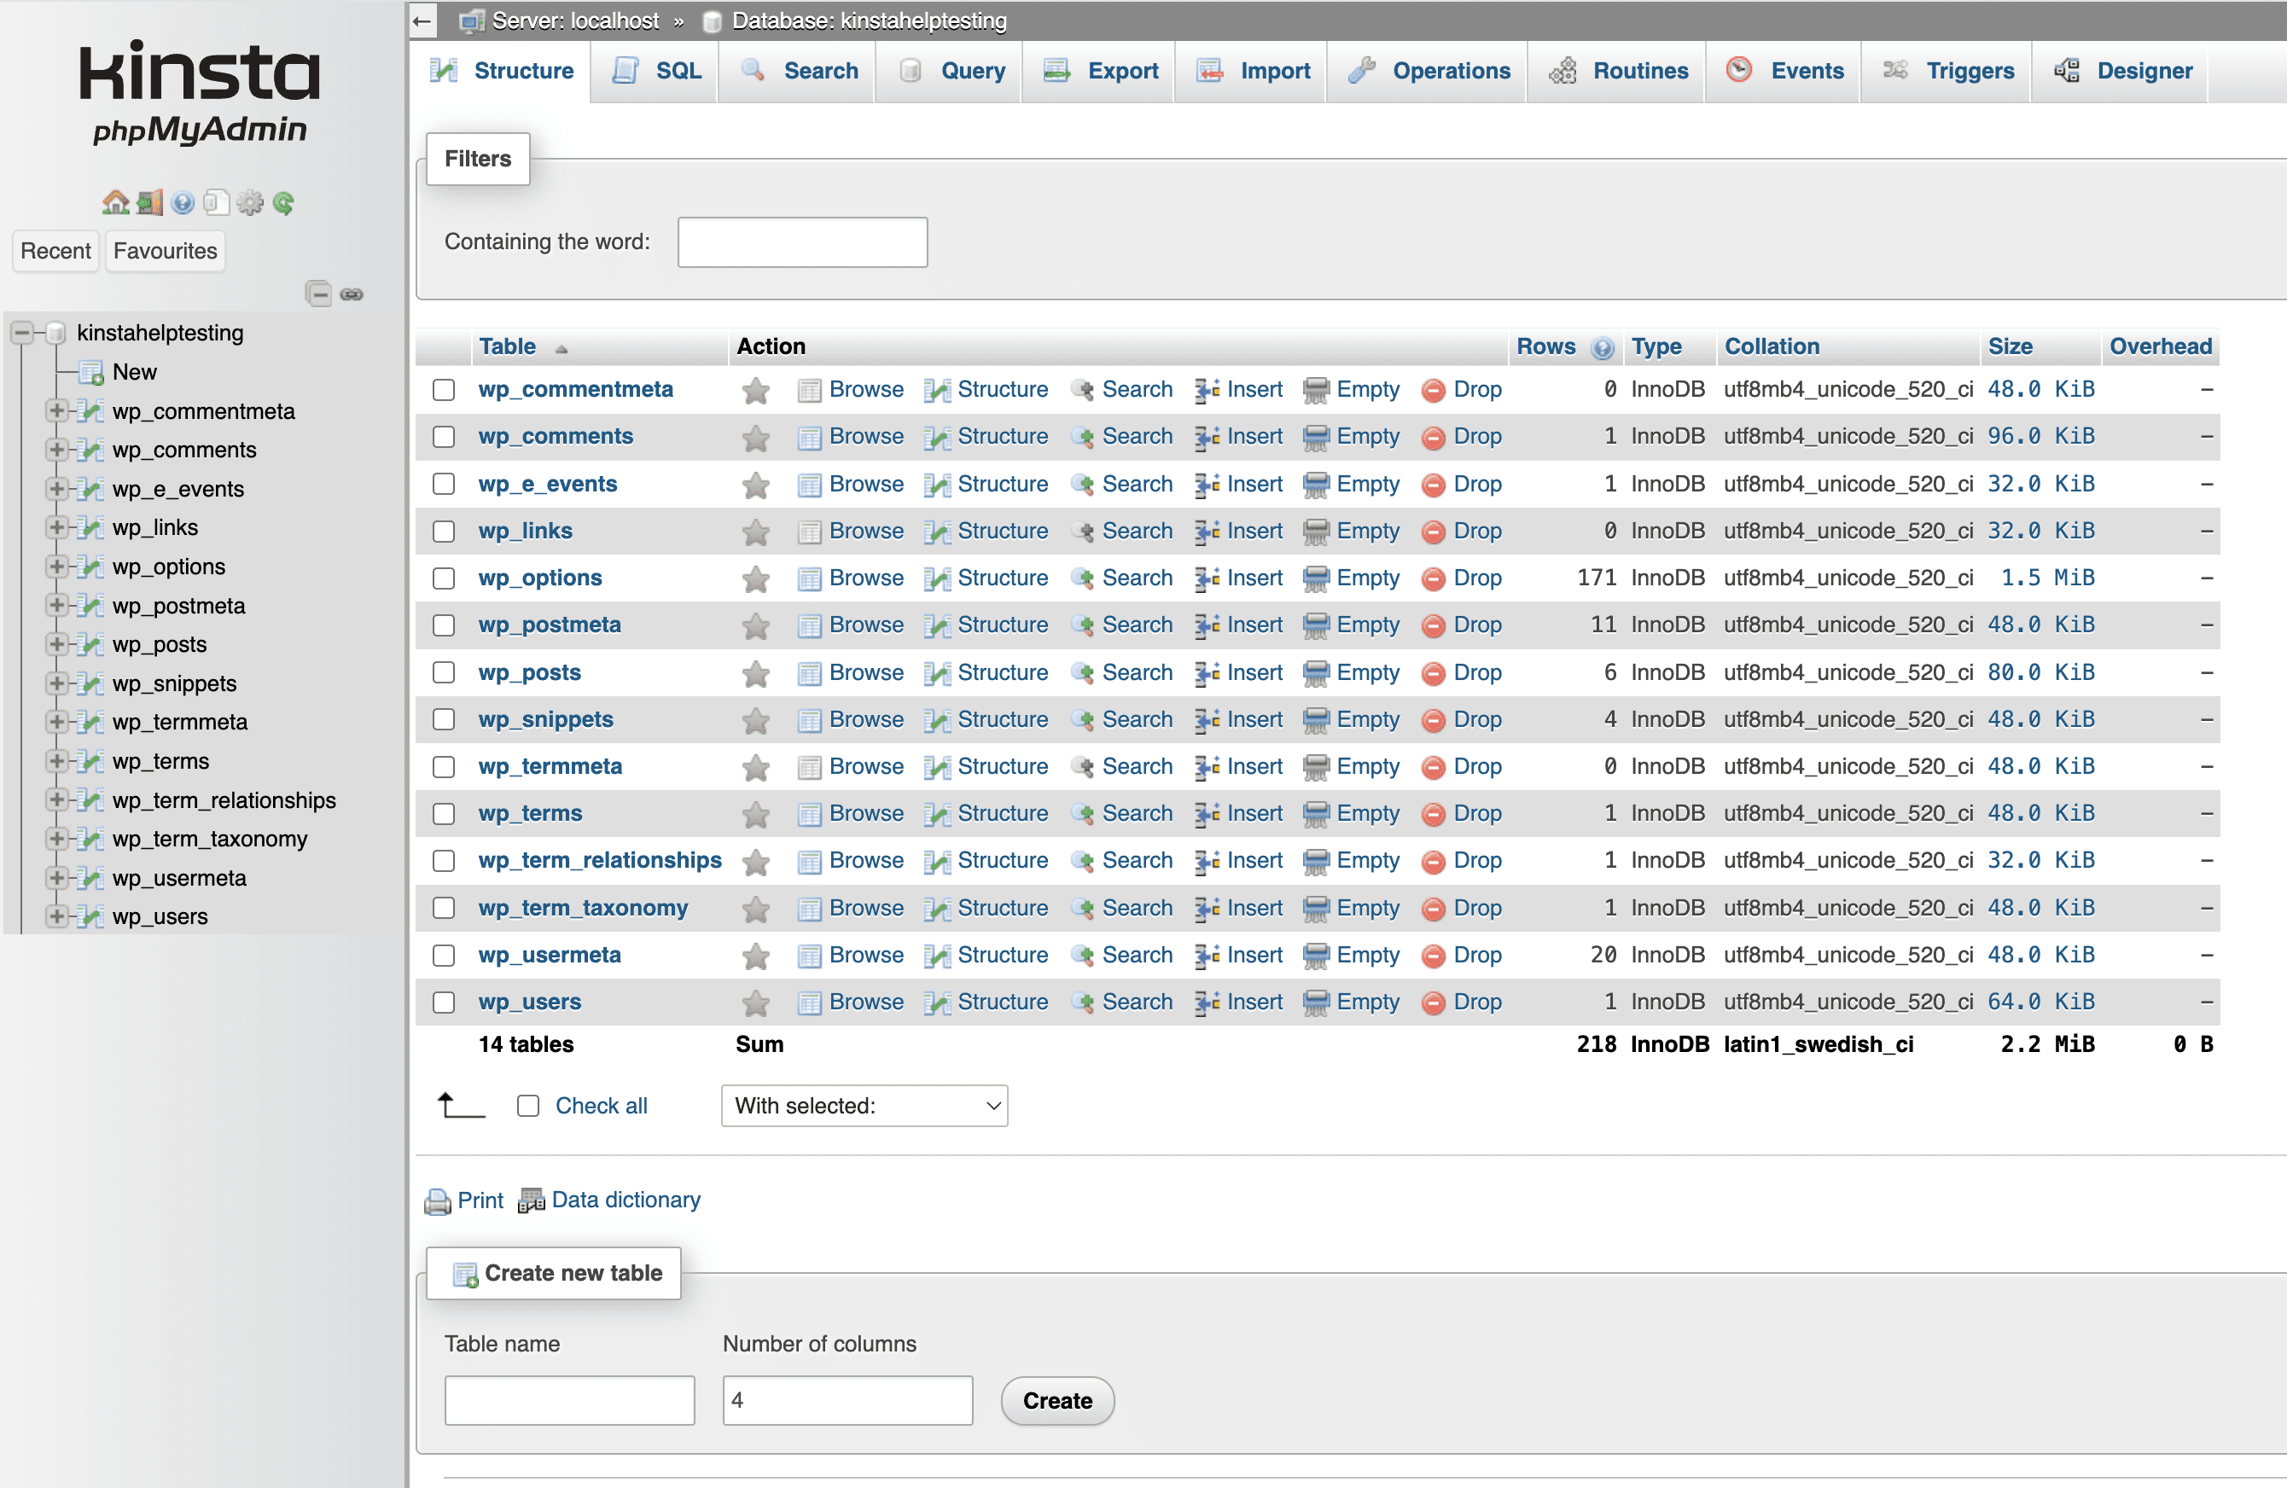Screen dimensions: 2287x1488
Task: Enable the Check all checkbox
Action: (527, 1106)
